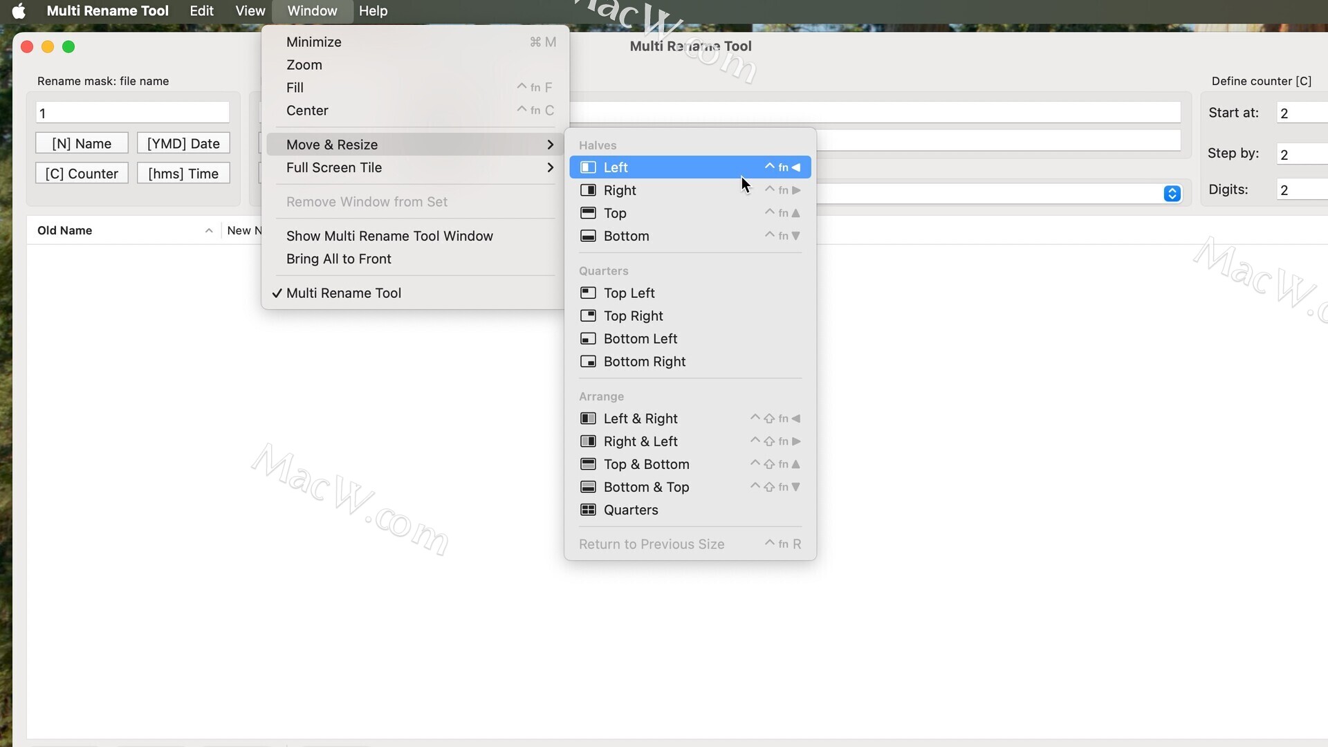Click the Right & Left arrange icon
The width and height of the screenshot is (1328, 747).
pyautogui.click(x=588, y=441)
